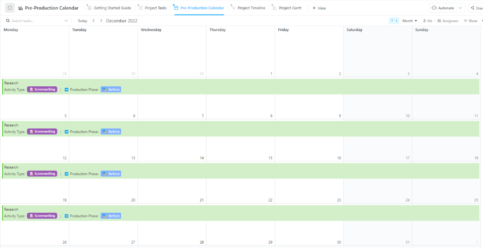Image resolution: width=483 pixels, height=248 pixels.
Task: Switch to the Project Timeline tab
Action: [x=248, y=8]
